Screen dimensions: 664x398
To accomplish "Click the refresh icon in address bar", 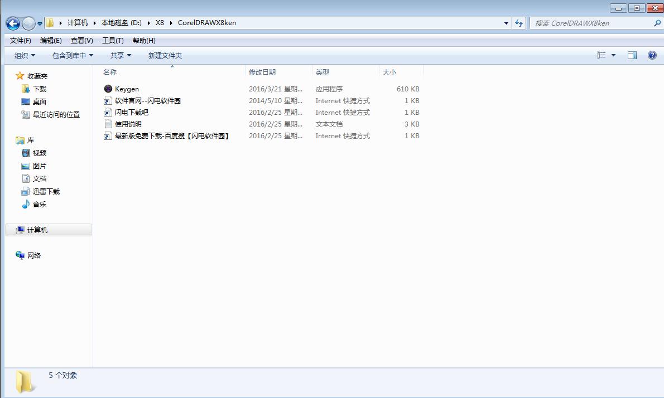I will pos(519,23).
